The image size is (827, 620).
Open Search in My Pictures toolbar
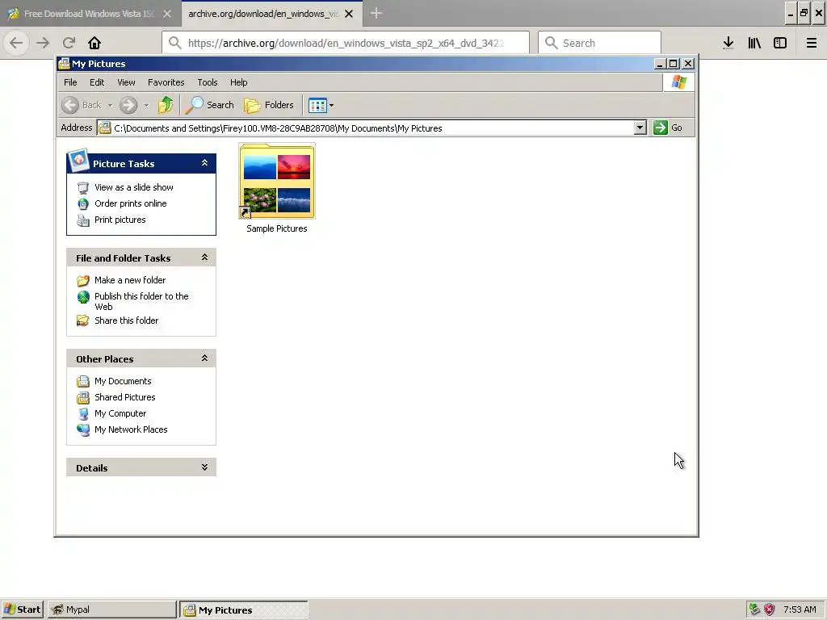[x=210, y=105]
